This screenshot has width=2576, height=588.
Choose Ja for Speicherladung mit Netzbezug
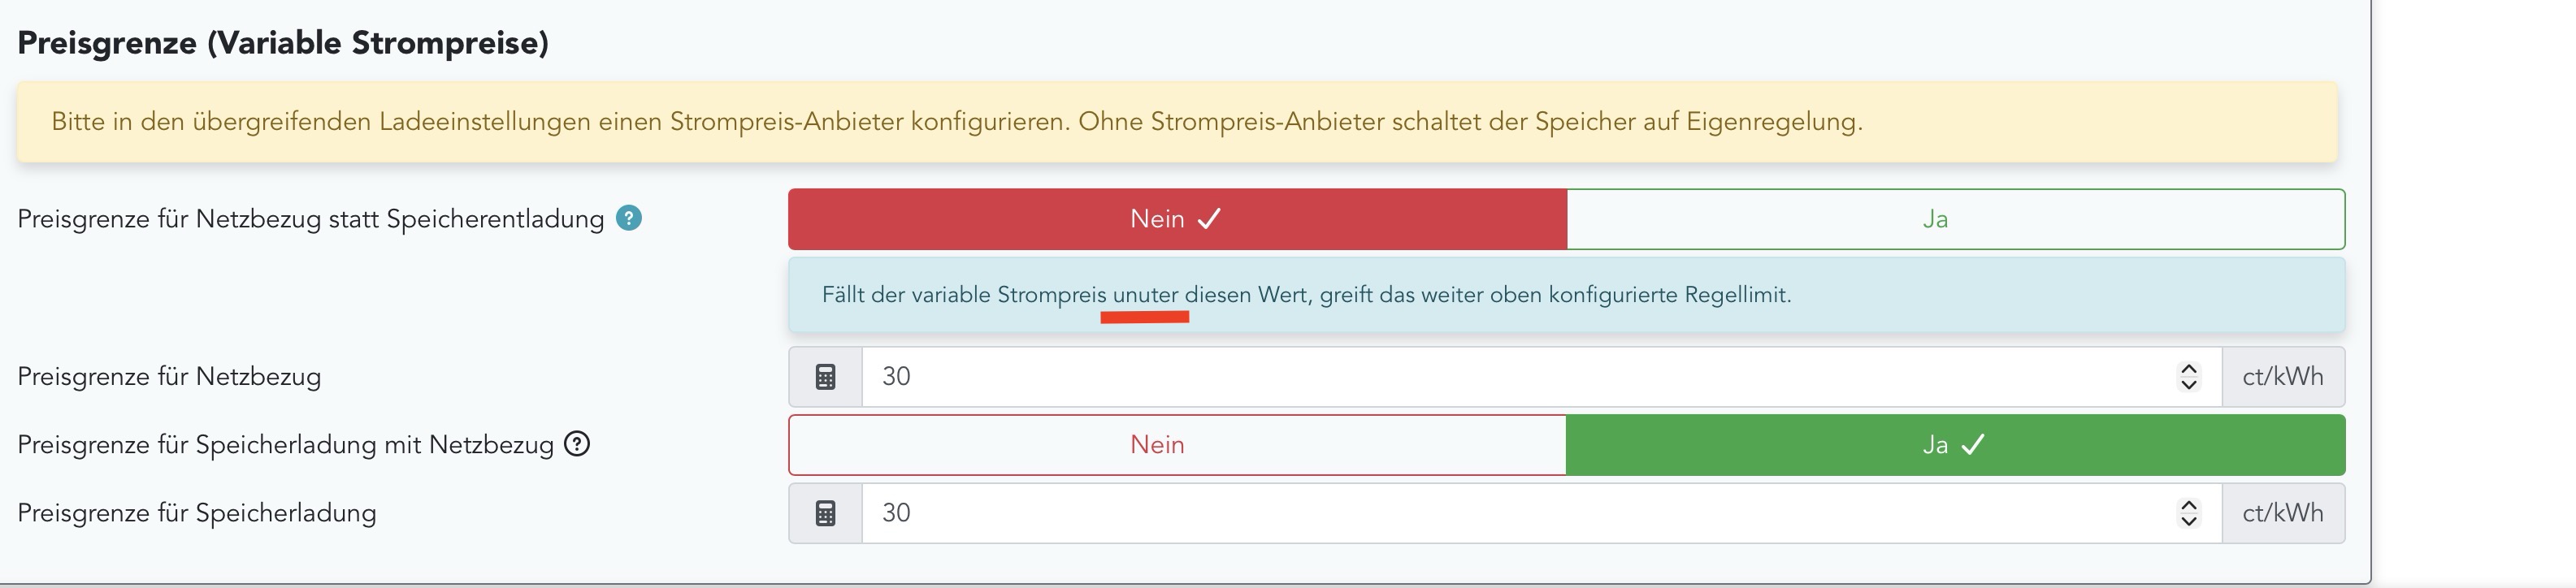(1954, 445)
